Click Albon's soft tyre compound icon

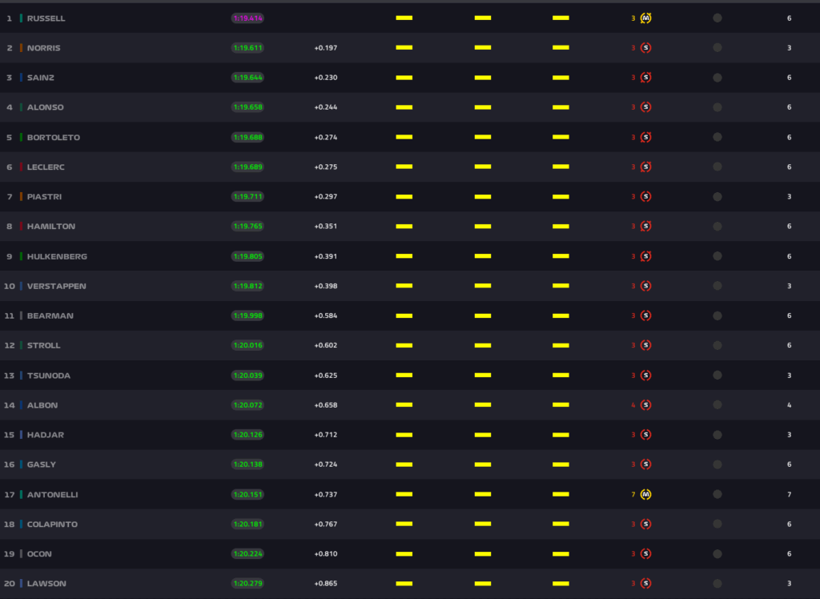coord(645,405)
